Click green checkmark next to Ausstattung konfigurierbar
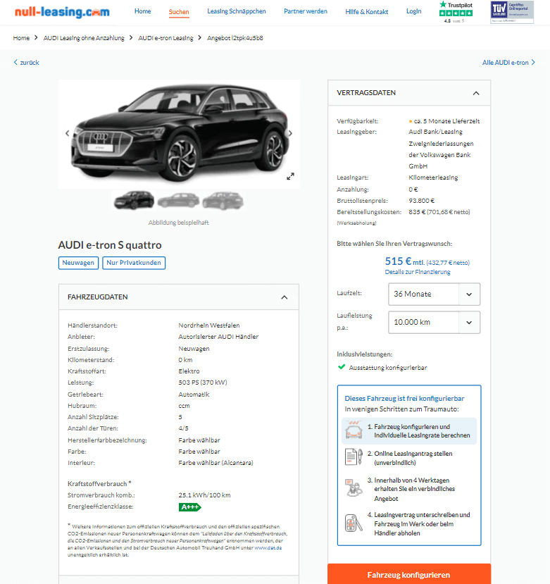Image resolution: width=550 pixels, height=584 pixels. pos(342,367)
